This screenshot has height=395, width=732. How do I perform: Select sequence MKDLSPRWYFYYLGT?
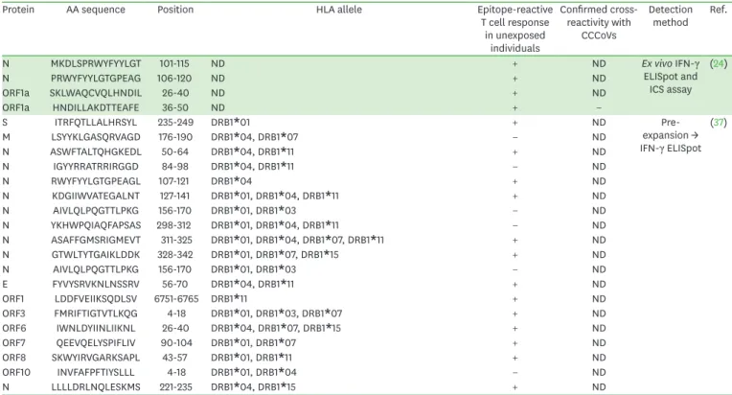[x=96, y=63]
